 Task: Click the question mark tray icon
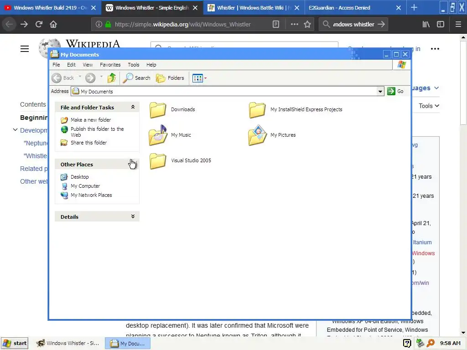pos(407,343)
